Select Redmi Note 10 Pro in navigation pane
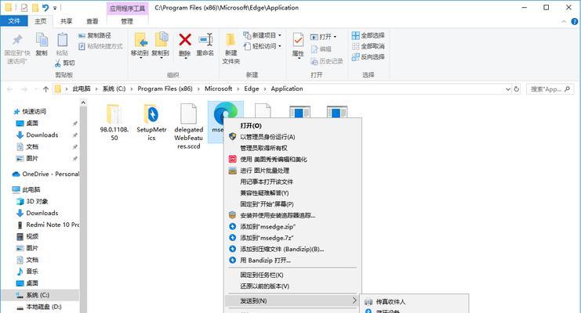Screen dimensions: 581x313 [48, 225]
